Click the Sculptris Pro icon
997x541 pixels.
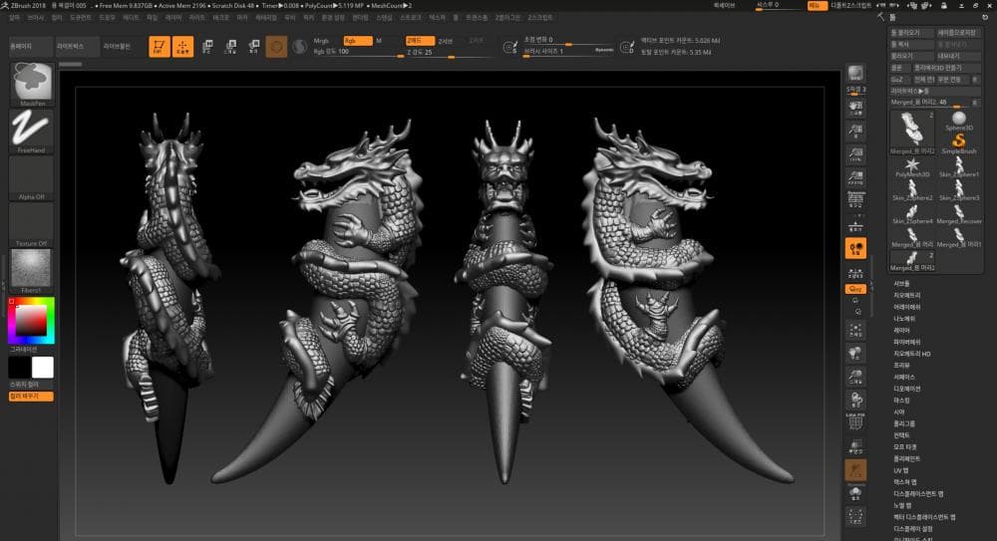point(299,47)
